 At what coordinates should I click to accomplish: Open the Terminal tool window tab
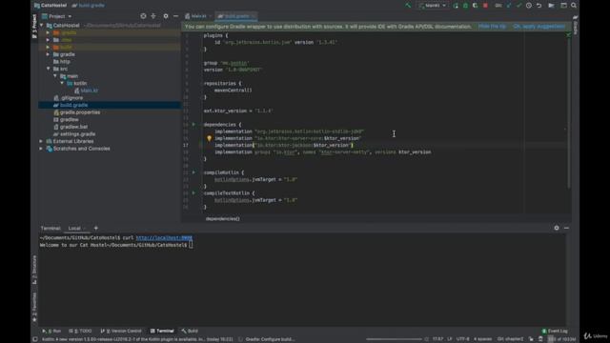point(162,331)
